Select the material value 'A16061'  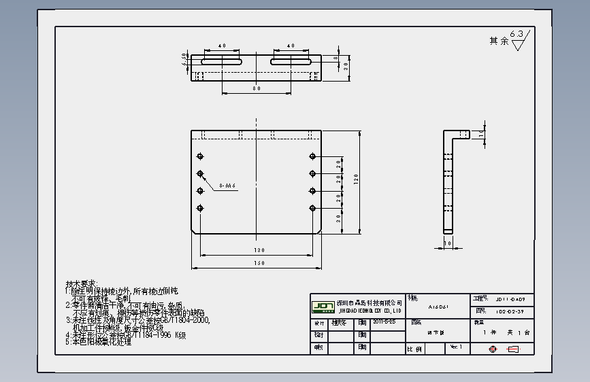point(438,307)
